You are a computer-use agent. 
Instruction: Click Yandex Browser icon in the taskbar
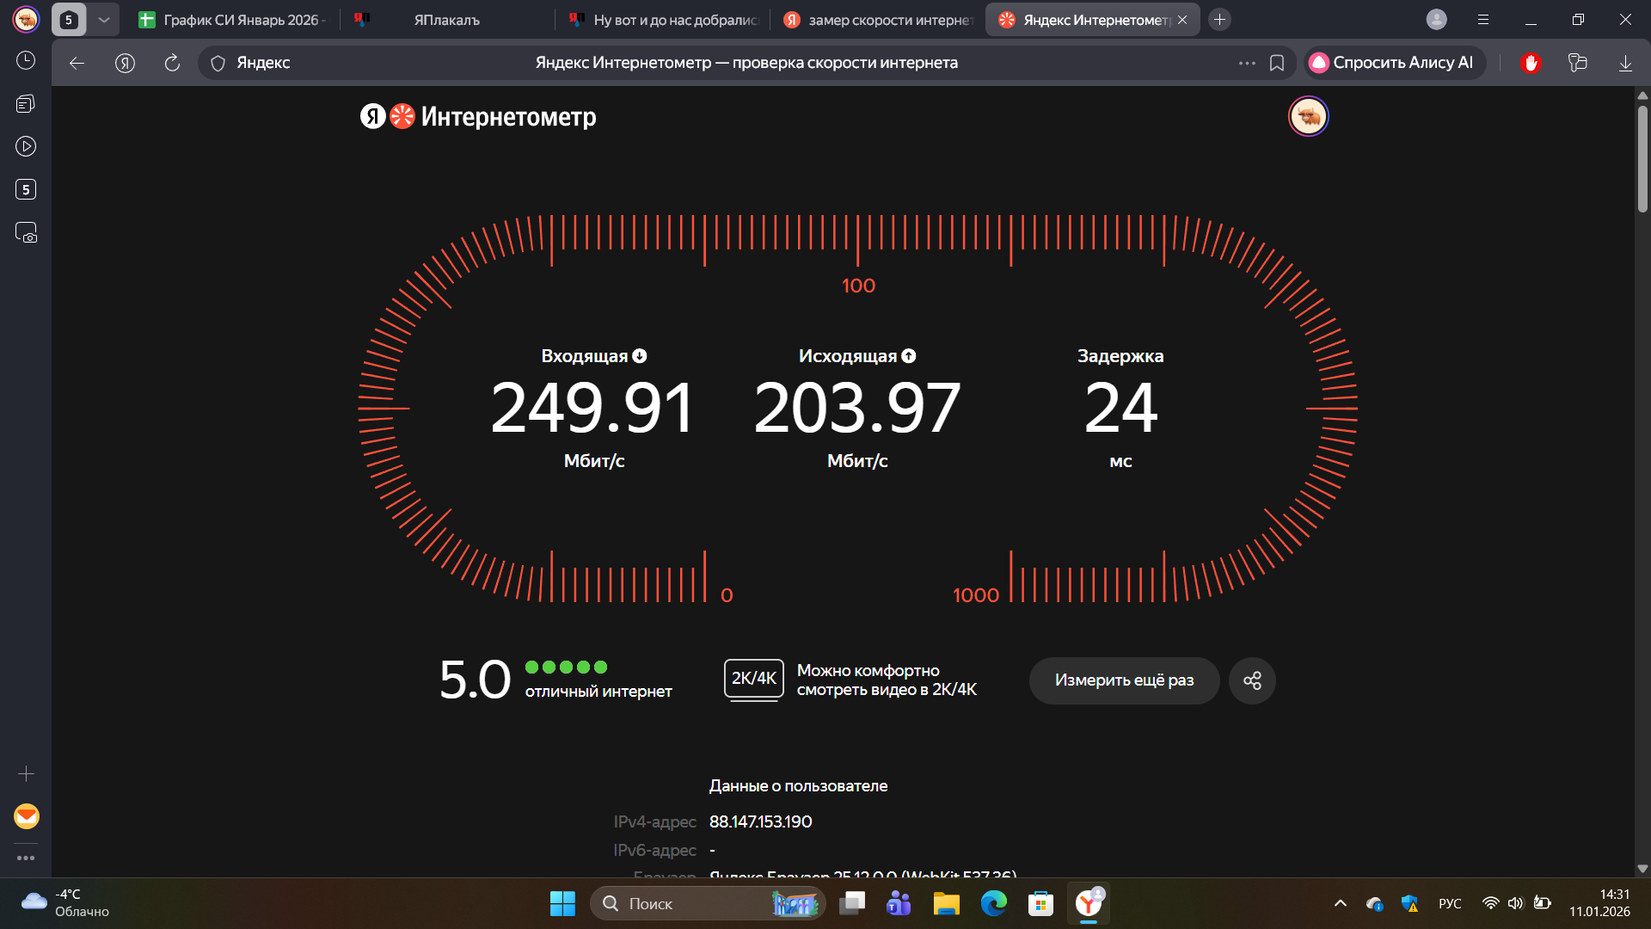(1089, 903)
